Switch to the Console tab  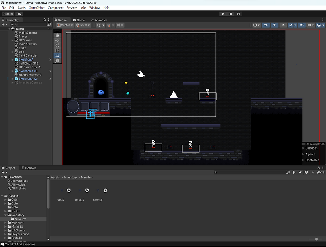[x=29, y=168]
